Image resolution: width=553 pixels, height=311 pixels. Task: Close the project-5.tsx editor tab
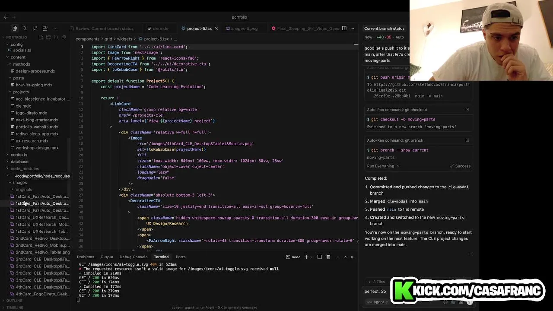pyautogui.click(x=216, y=29)
